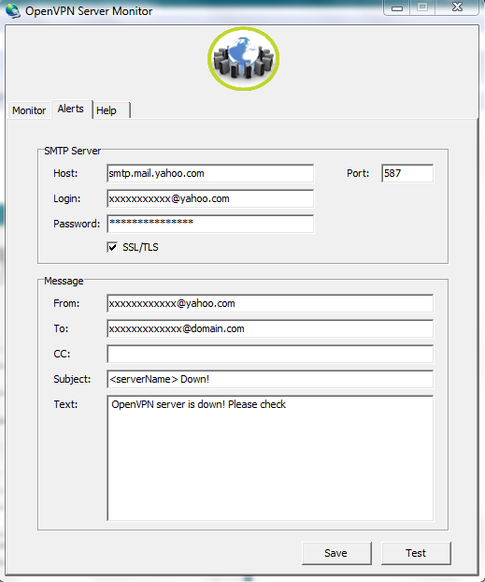Click the Password field with asterisks
Image resolution: width=485 pixels, height=582 pixels.
coord(210,224)
